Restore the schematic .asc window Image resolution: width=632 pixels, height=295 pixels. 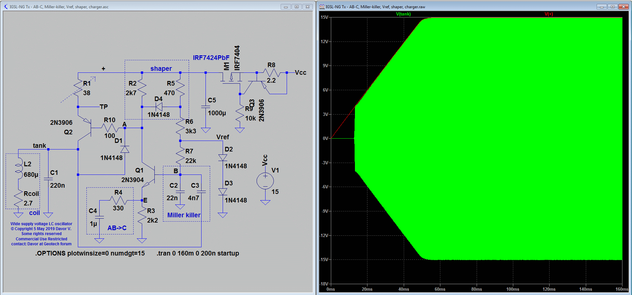[x=297, y=7]
